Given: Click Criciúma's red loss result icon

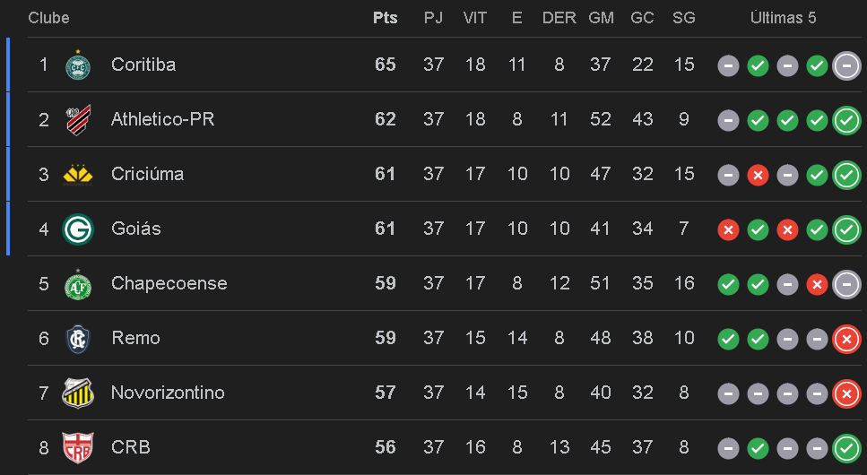Looking at the screenshot, I should 758,176.
